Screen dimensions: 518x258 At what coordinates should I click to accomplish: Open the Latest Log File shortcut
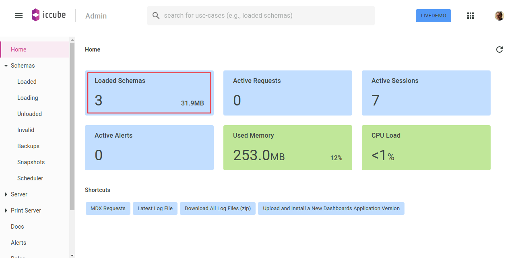pyautogui.click(x=155, y=208)
